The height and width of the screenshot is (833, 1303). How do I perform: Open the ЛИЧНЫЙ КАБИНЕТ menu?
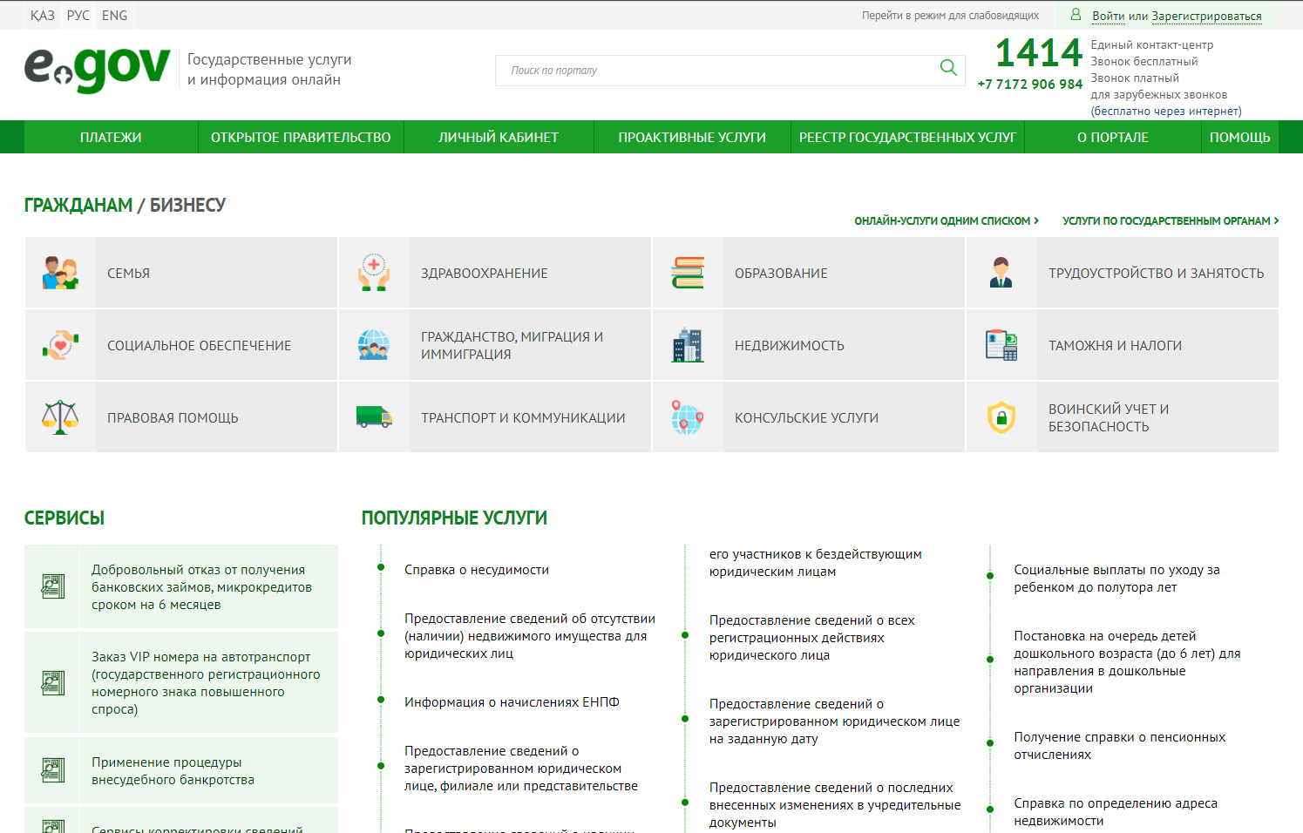pyautogui.click(x=498, y=138)
